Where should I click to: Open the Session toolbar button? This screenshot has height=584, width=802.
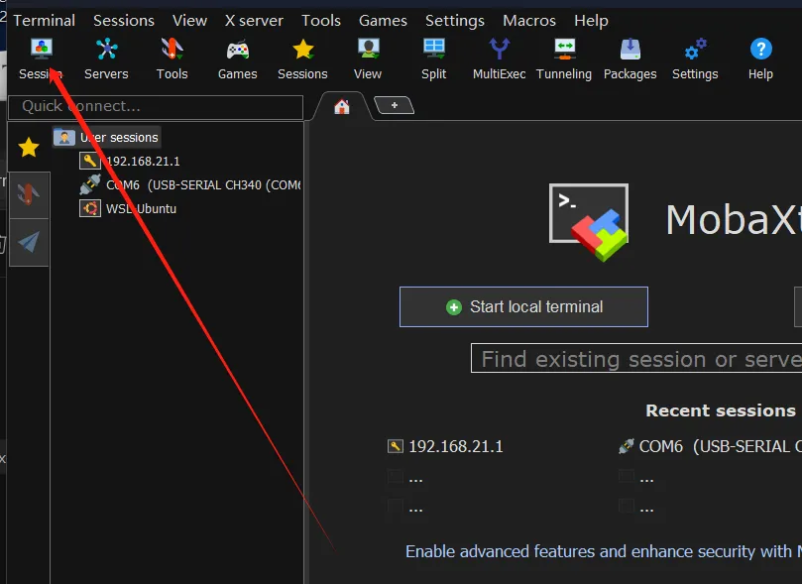click(x=41, y=58)
